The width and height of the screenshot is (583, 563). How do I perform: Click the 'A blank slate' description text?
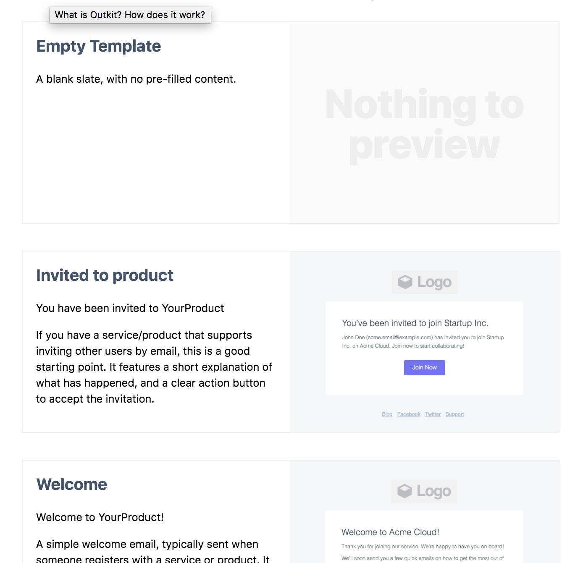[x=136, y=79]
